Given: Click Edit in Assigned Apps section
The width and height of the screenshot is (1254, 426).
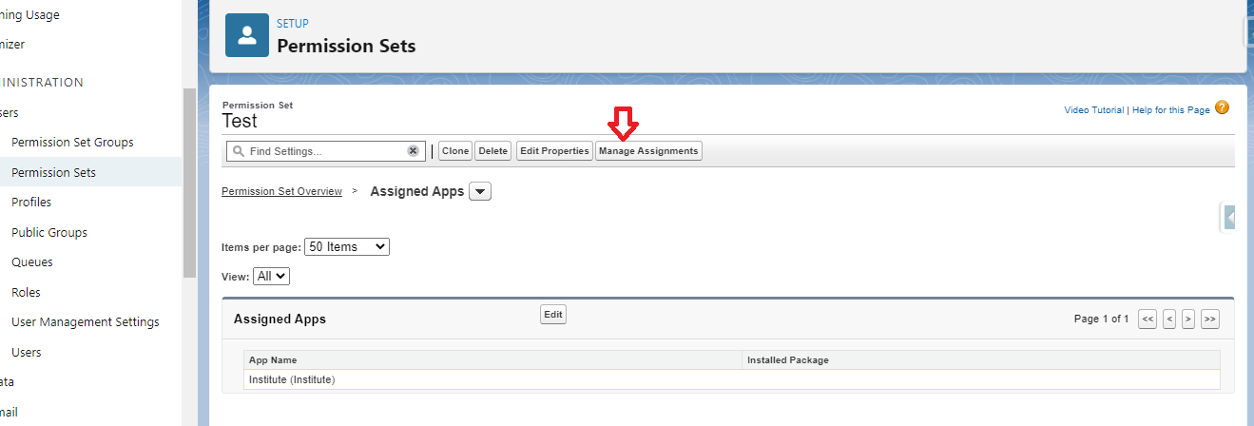Looking at the screenshot, I should pyautogui.click(x=552, y=315).
